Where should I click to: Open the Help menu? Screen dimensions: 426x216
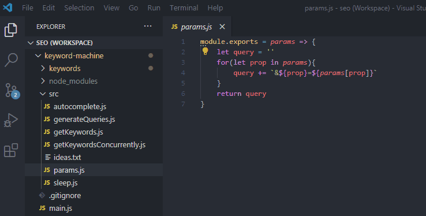point(215,8)
